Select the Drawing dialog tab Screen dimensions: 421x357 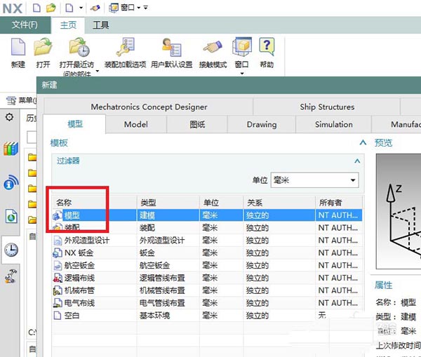pyautogui.click(x=262, y=124)
